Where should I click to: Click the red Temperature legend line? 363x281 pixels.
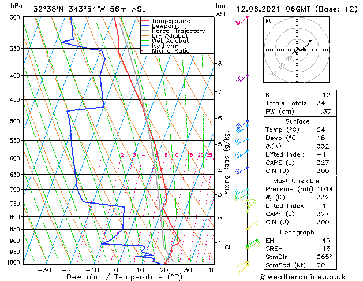pyautogui.click(x=145, y=21)
